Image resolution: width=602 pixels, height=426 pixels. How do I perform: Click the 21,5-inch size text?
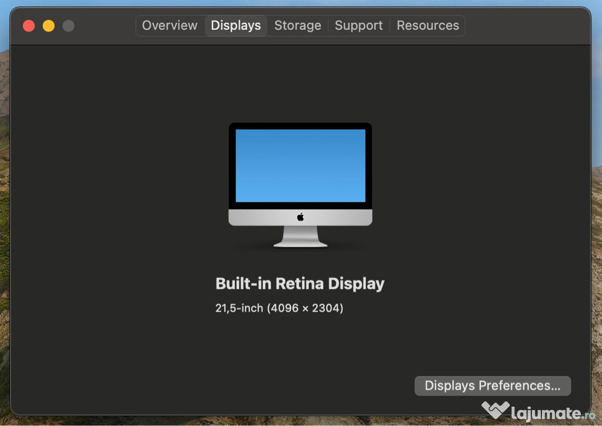point(239,308)
